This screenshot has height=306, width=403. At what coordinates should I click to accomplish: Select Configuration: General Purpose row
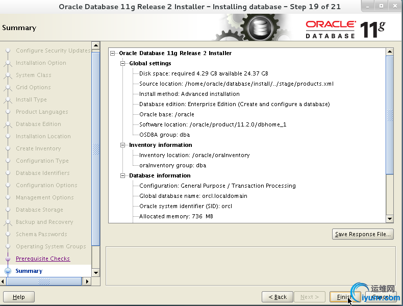pyautogui.click(x=217, y=186)
